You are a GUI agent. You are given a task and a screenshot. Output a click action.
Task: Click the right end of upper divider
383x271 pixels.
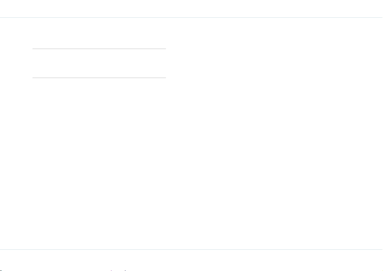tap(165, 49)
